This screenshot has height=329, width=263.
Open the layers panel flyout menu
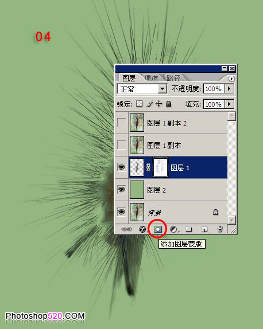point(231,79)
